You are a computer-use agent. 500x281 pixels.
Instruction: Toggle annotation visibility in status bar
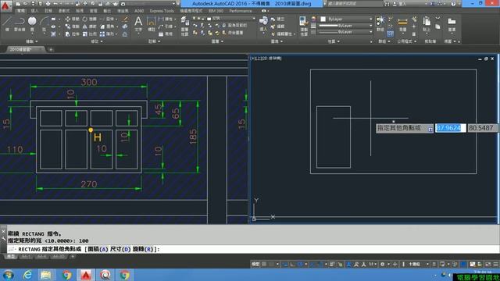click(x=349, y=264)
